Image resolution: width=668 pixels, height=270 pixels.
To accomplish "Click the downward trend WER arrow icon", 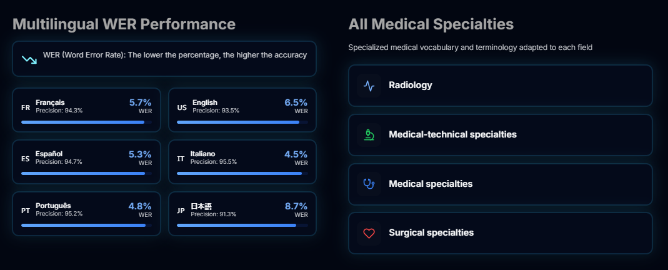I will [x=29, y=59].
